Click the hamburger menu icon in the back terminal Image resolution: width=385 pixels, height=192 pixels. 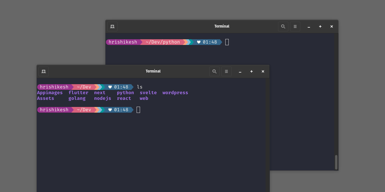(295, 26)
